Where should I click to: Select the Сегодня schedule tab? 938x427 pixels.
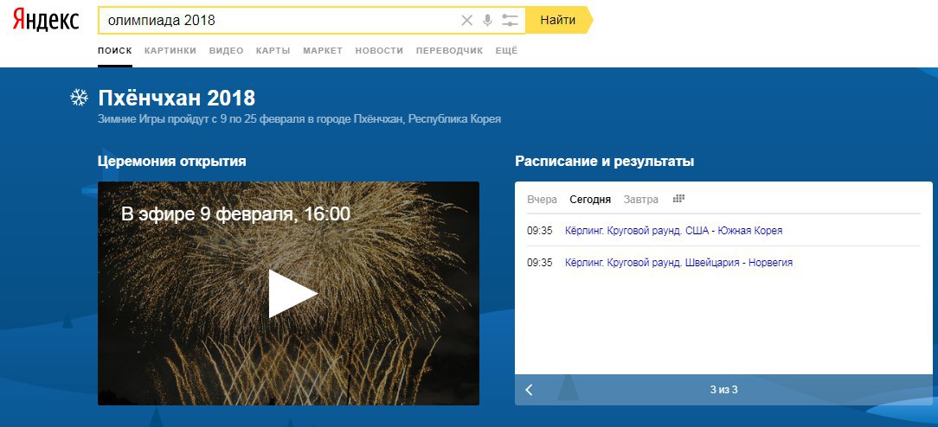coord(590,200)
